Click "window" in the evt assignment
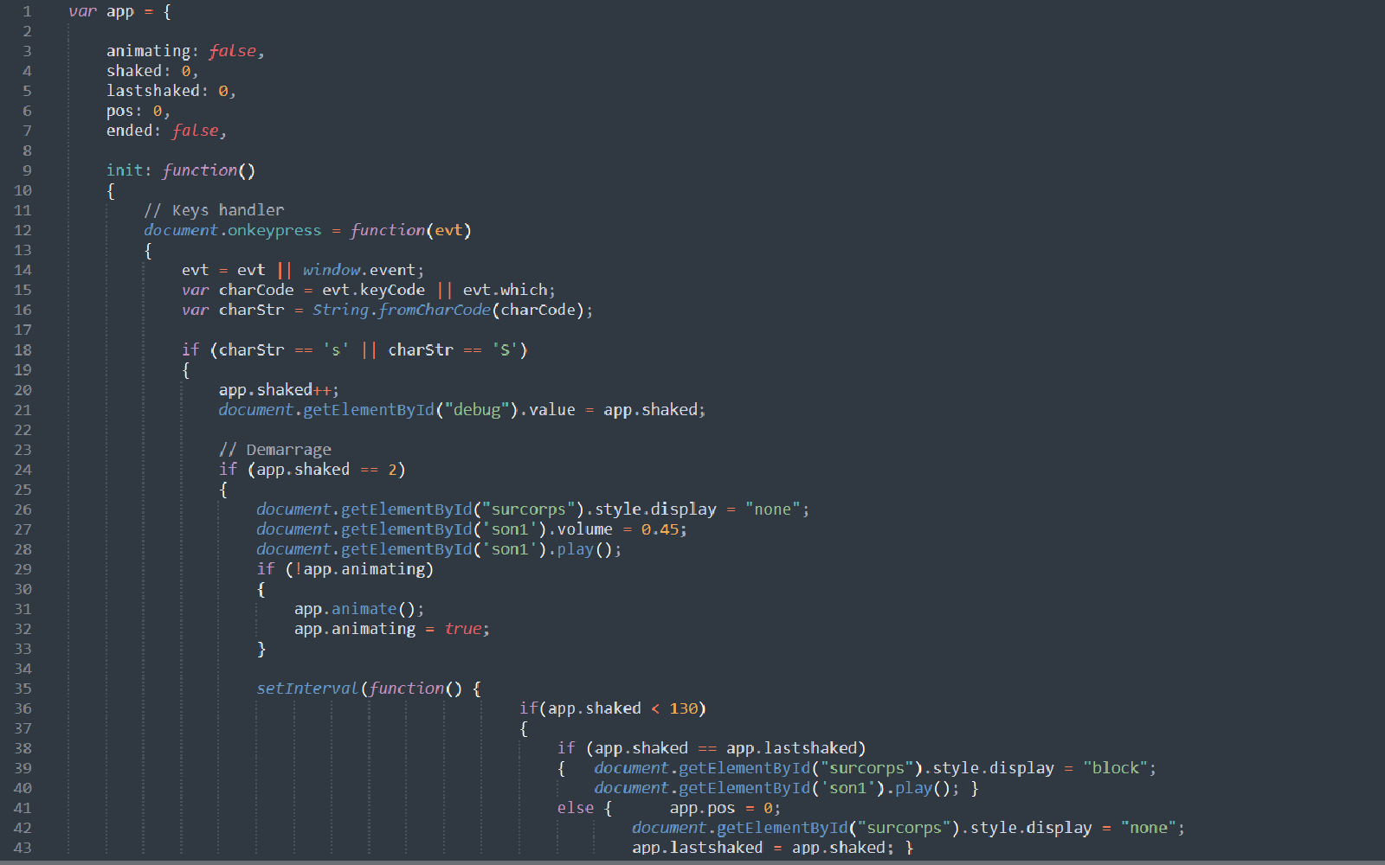Screen dimensions: 1385x865 tap(332, 270)
